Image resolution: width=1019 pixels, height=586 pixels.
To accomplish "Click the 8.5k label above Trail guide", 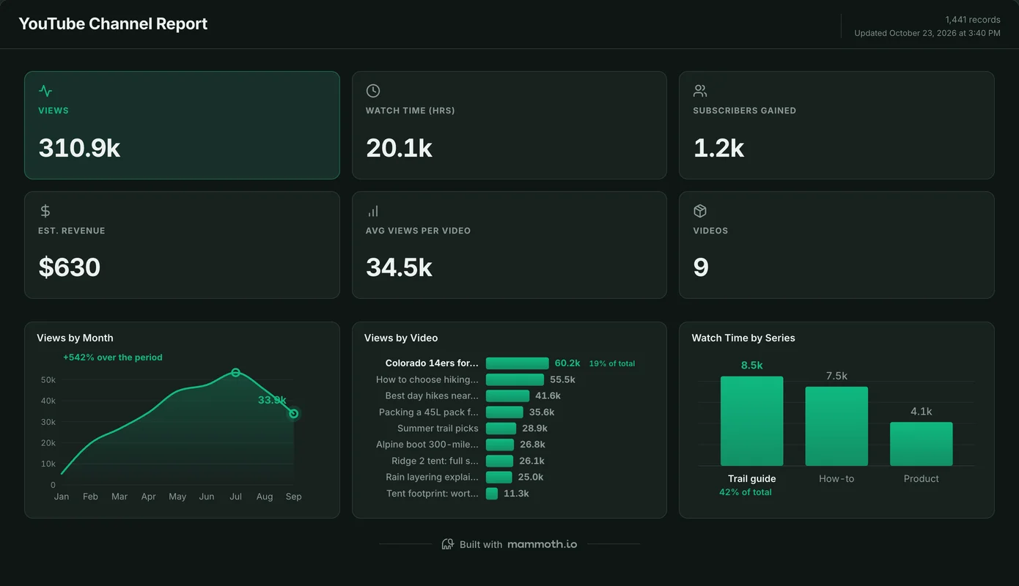I will pyautogui.click(x=752, y=366).
